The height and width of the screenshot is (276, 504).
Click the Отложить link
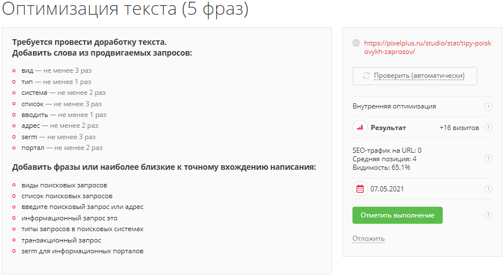pos(368,239)
